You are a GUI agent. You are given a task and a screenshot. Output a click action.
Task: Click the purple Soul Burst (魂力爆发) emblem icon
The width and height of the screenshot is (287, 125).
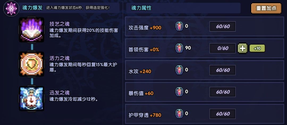click(x=11, y=8)
